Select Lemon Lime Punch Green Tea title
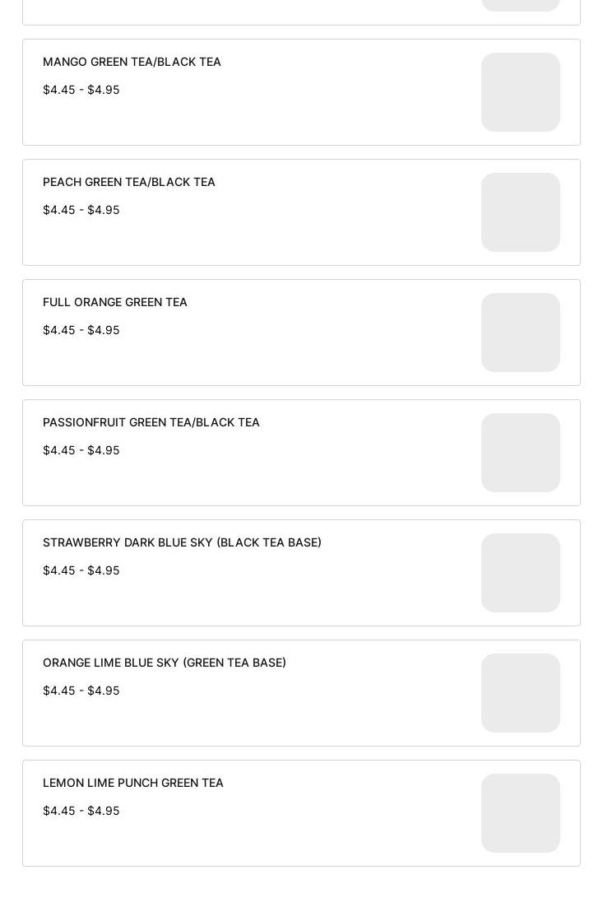This screenshot has width=603, height=898. (133, 783)
